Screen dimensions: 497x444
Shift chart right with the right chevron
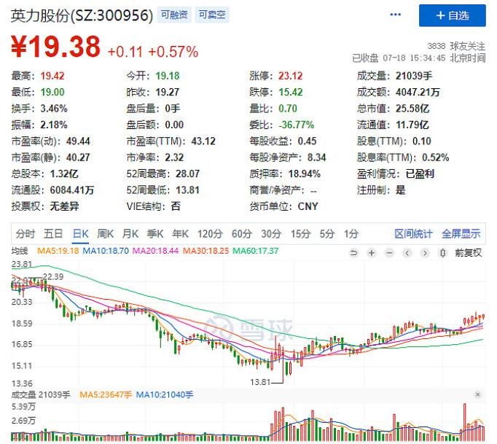point(425,253)
